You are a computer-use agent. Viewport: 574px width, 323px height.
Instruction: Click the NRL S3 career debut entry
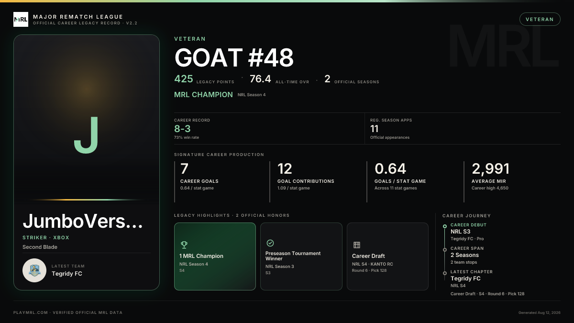460,232
